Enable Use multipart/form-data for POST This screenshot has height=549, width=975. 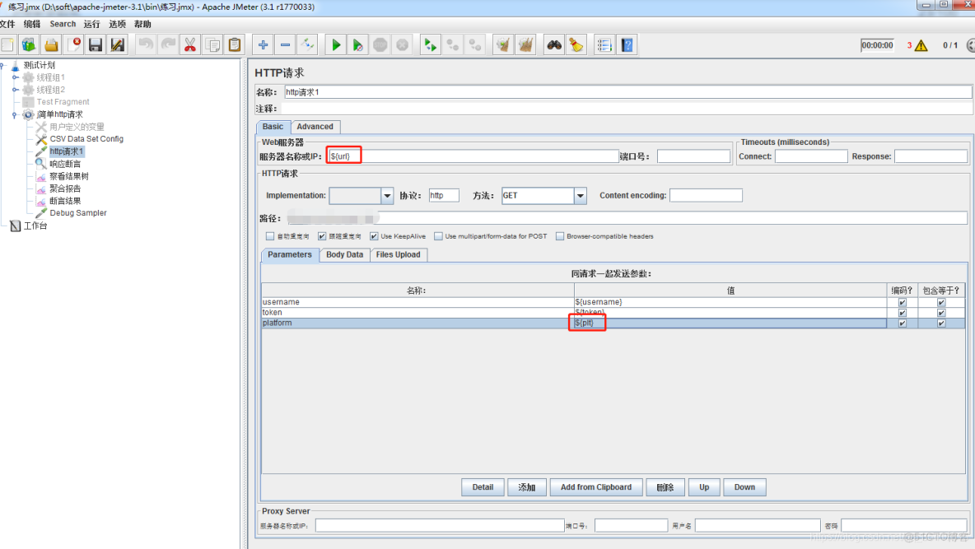[x=439, y=236]
